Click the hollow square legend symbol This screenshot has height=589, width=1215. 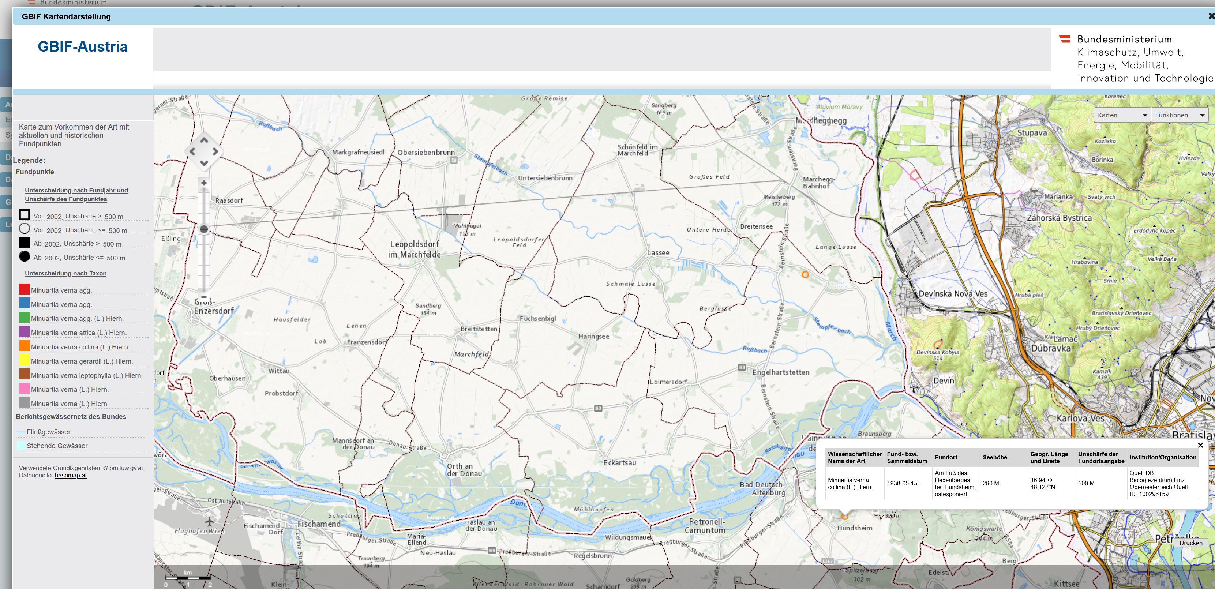pos(25,215)
